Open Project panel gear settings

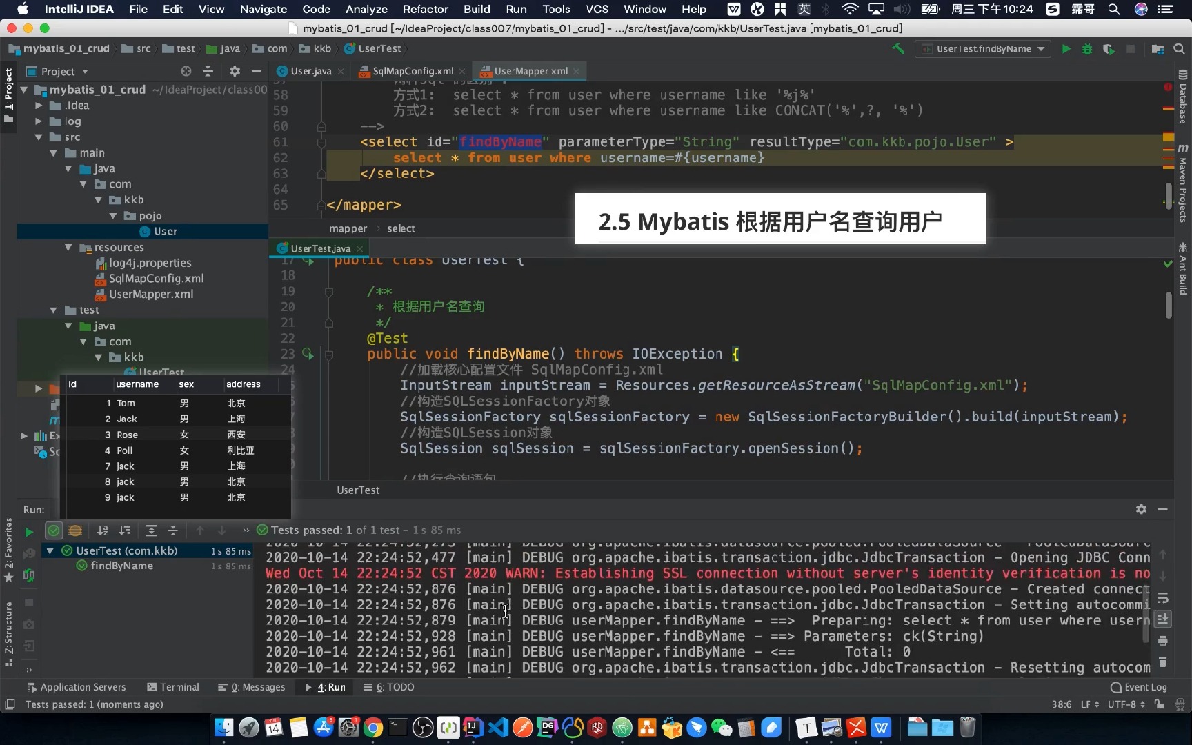[235, 71]
